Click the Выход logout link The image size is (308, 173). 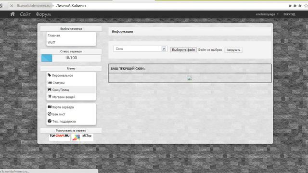pyautogui.click(x=289, y=14)
